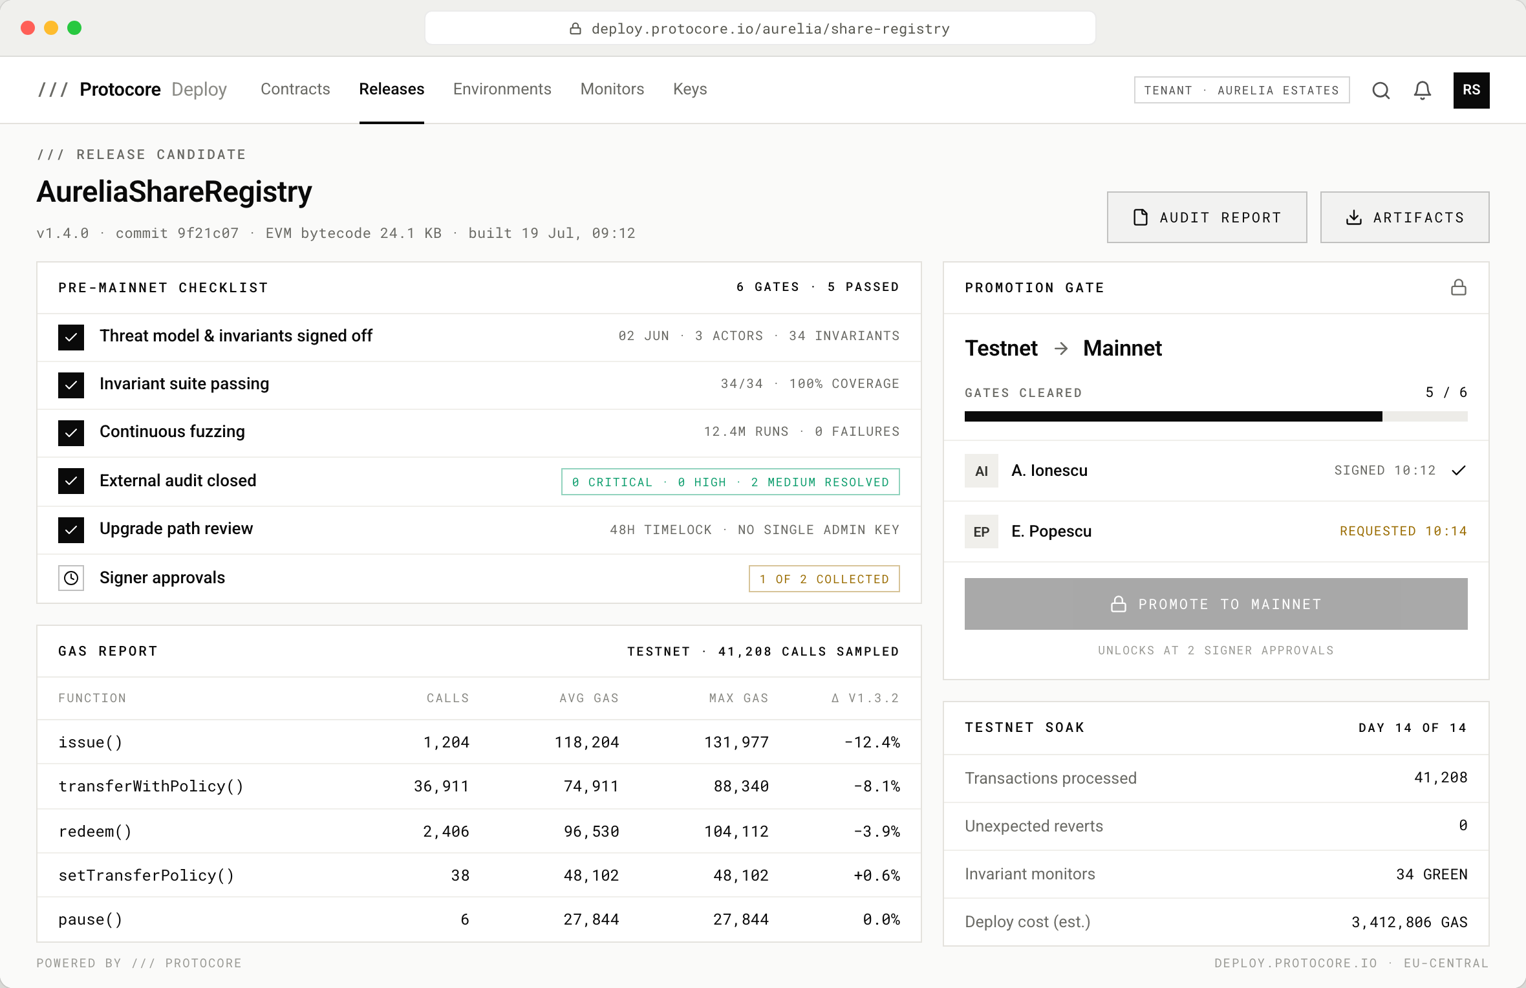
Task: Click the audit findings resolved badge
Action: [x=730, y=482]
